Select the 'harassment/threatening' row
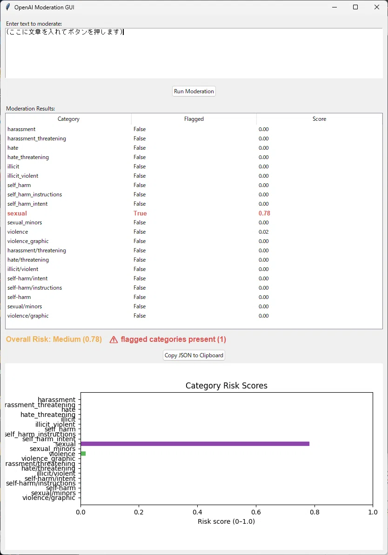The image size is (388, 555). point(194,250)
